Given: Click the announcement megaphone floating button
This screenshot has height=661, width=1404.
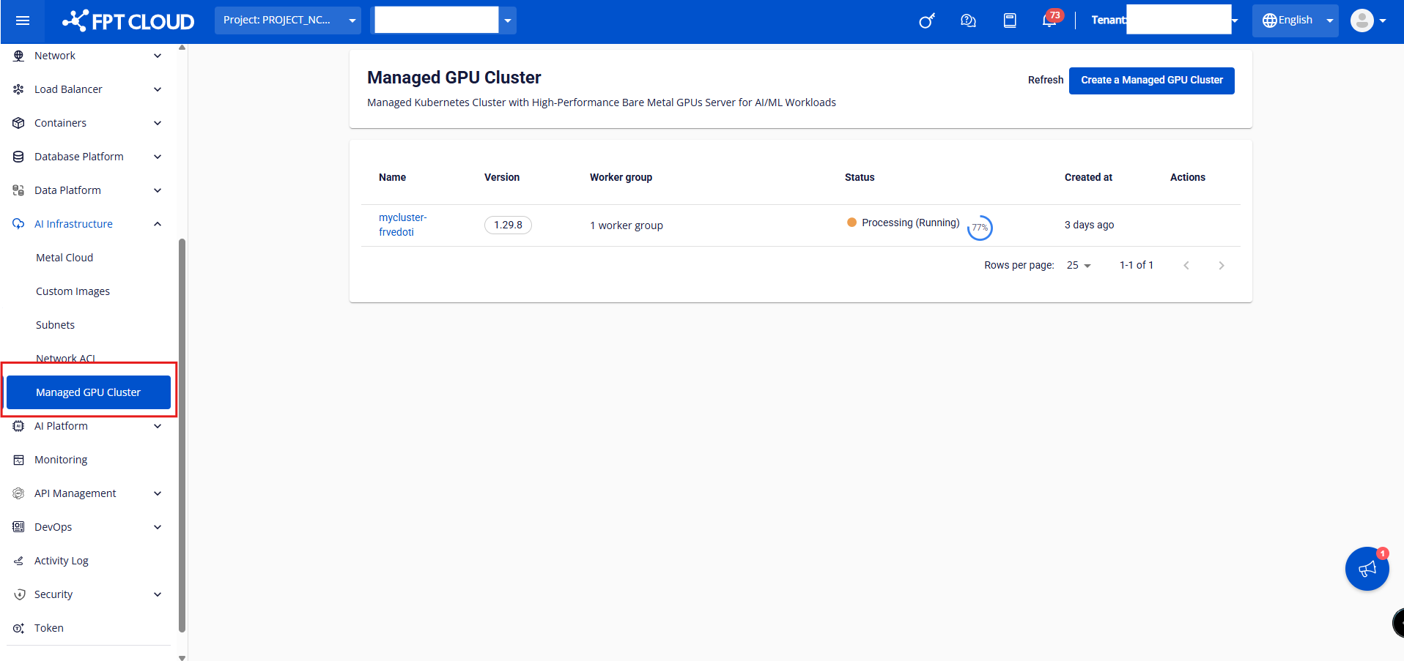Looking at the screenshot, I should [1367, 569].
